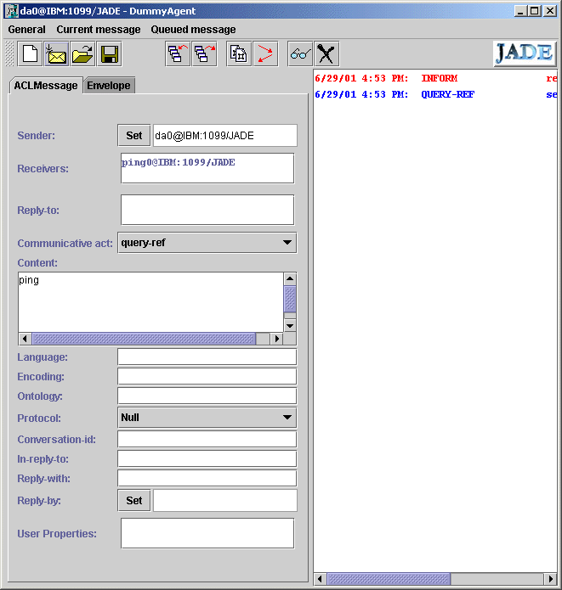This screenshot has height=590, width=562.
Task: Open a saved message with folder icon
Action: tap(82, 54)
